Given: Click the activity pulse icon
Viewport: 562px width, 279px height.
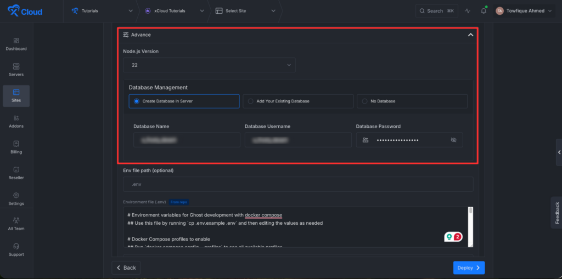Looking at the screenshot, I should tap(468, 11).
